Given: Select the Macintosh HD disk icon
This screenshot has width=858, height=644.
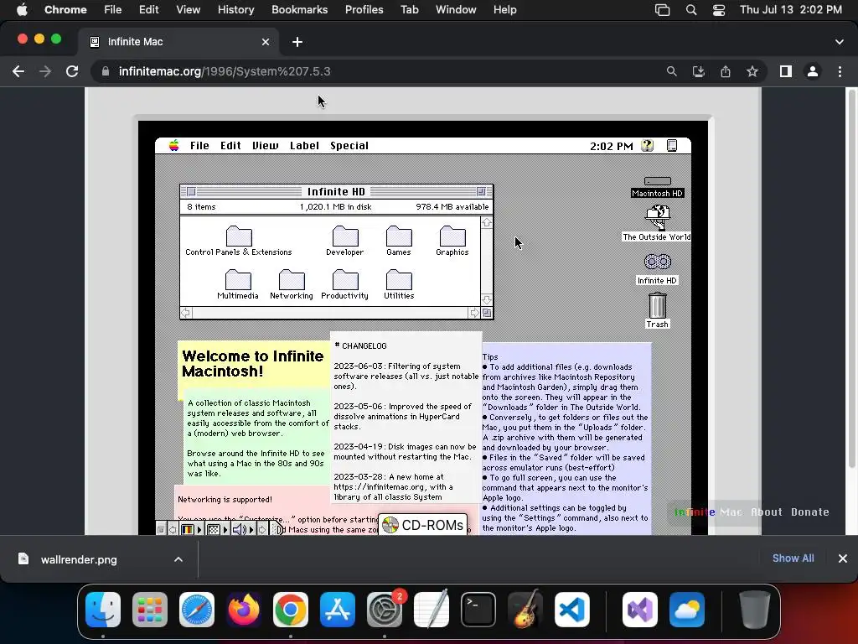Looking at the screenshot, I should click(657, 187).
